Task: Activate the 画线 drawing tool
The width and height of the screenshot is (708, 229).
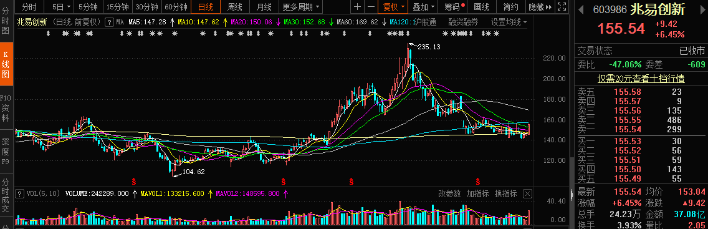Action: click(x=482, y=7)
